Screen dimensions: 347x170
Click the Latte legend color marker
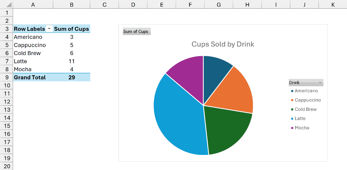292,119
